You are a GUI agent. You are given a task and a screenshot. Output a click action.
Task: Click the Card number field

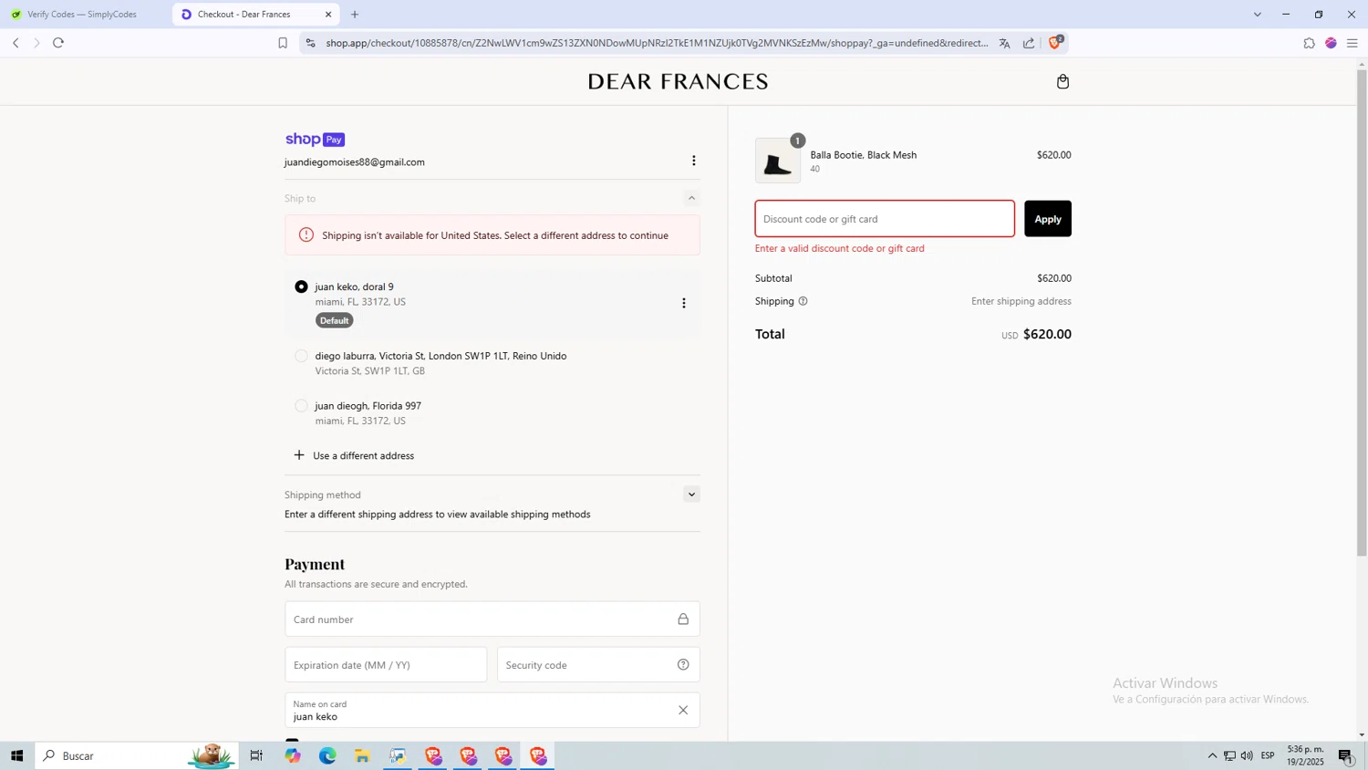click(492, 619)
